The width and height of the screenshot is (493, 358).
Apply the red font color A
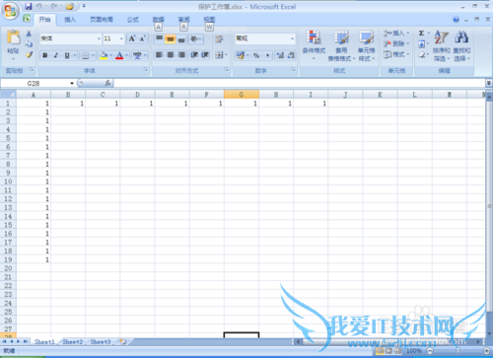[x=119, y=55]
